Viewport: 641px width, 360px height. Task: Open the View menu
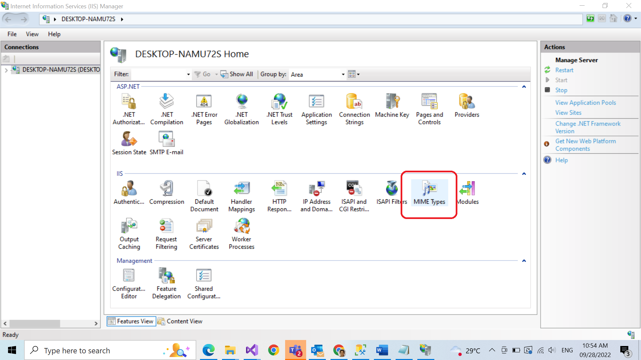[x=32, y=34]
